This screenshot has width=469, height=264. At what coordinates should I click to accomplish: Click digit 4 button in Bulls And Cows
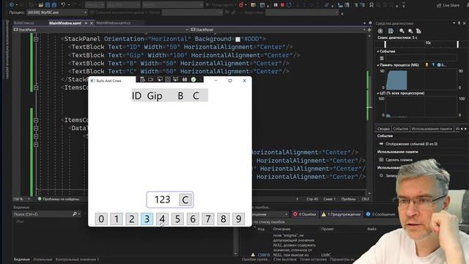pyautogui.click(x=162, y=219)
